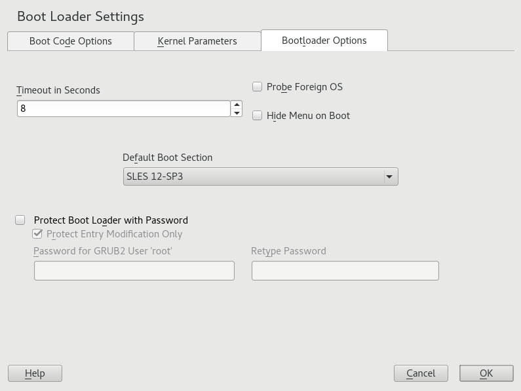Image resolution: width=521 pixels, height=391 pixels.
Task: Open the Default Boot Section dropdown arrow
Action: (389, 177)
